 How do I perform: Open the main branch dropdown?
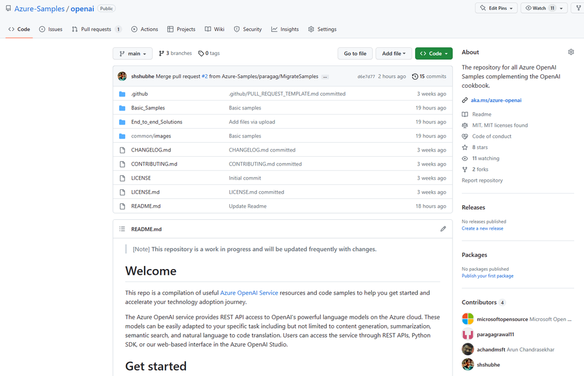tap(133, 54)
